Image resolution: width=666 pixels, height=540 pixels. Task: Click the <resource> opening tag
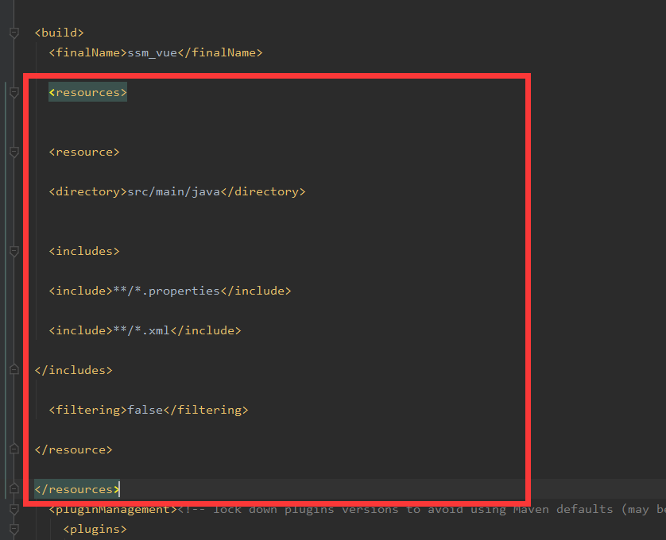click(84, 152)
